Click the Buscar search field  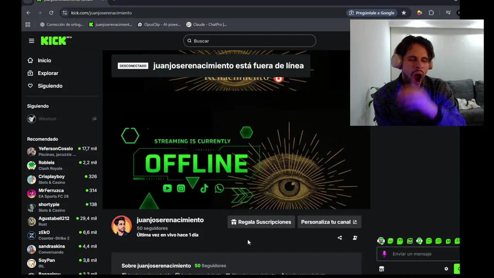[250, 41]
